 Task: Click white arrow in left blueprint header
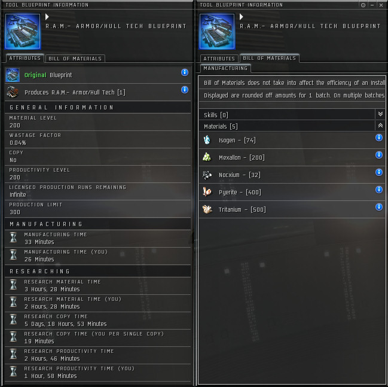click(x=47, y=17)
